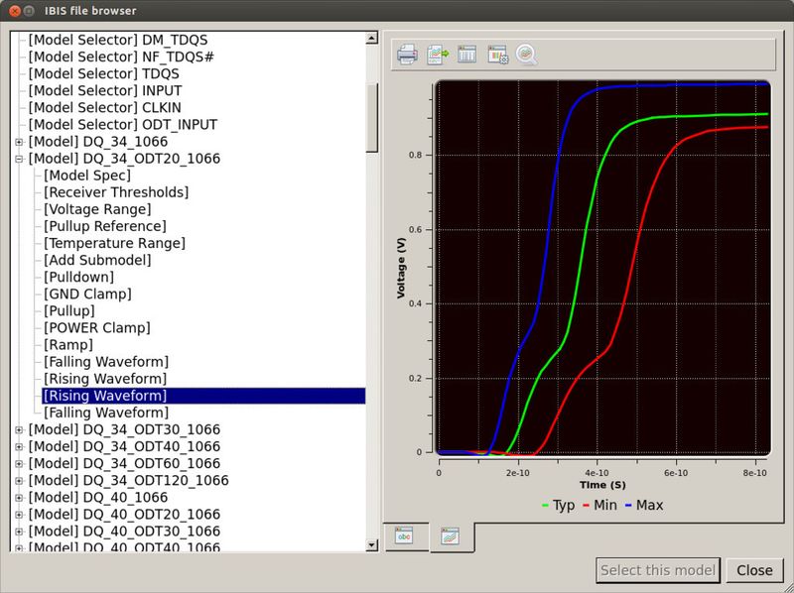The height and width of the screenshot is (593, 794).
Task: Select [Model Selector] INPUT entry
Action: 105,90
